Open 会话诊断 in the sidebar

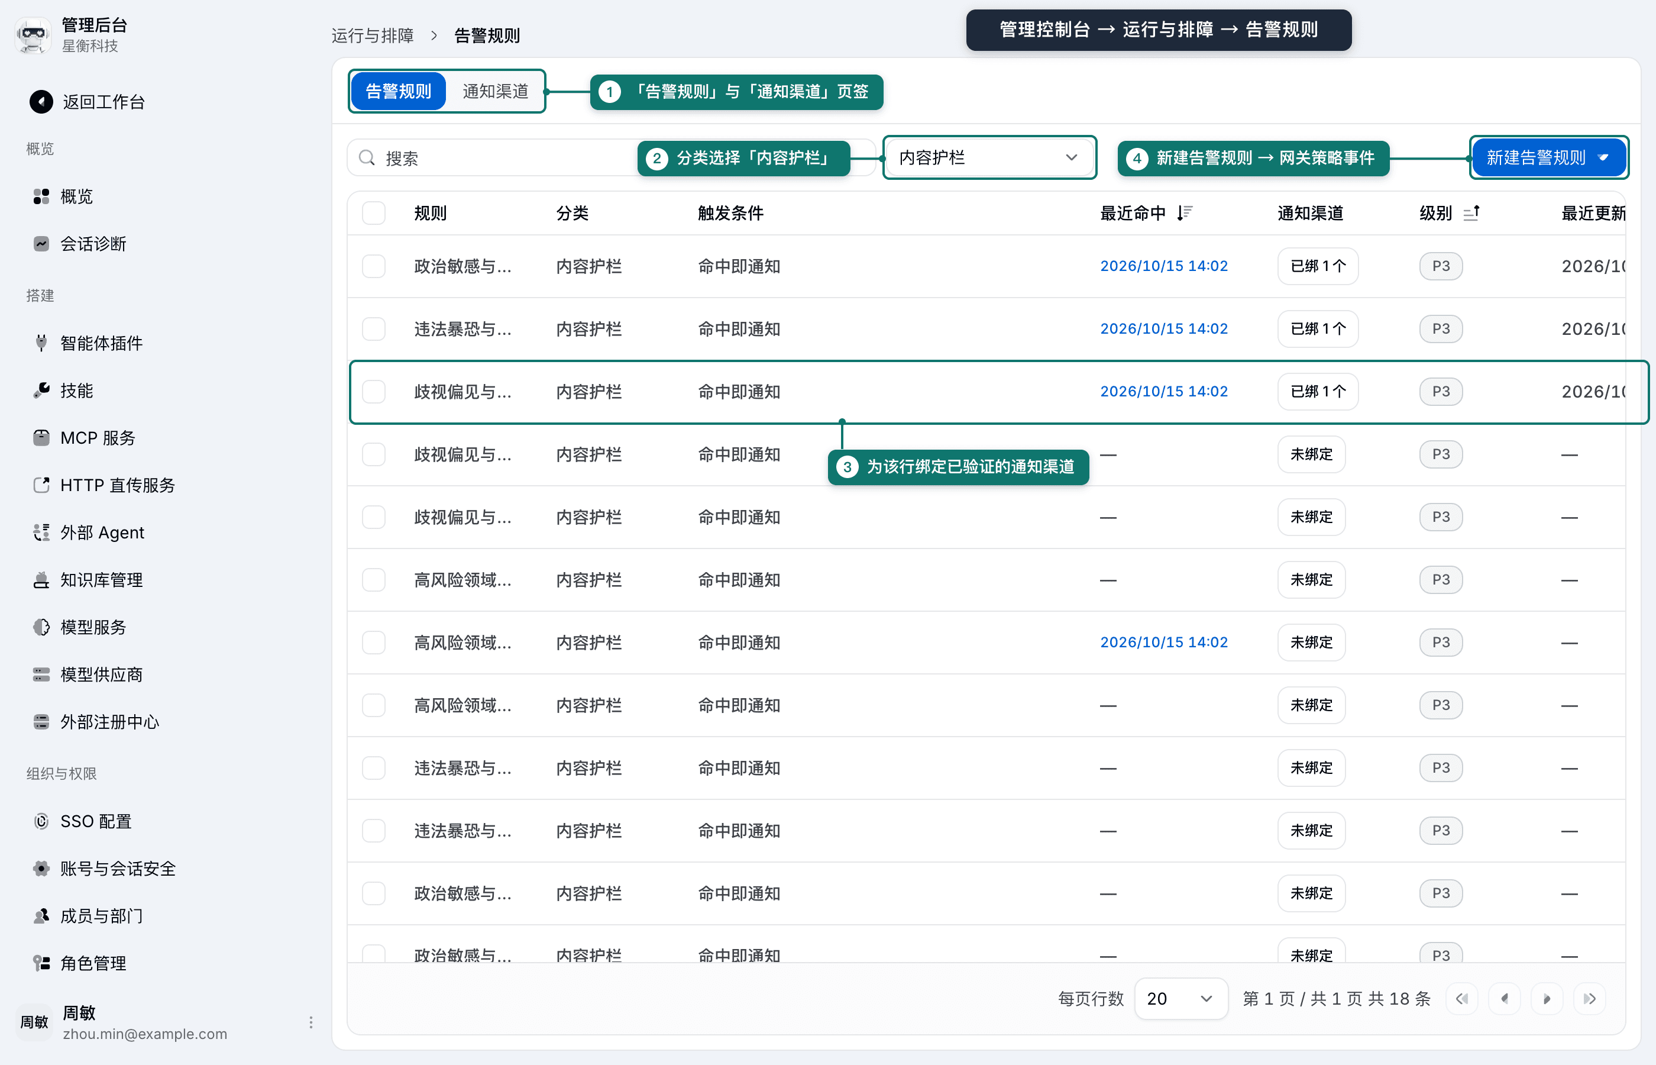point(93,243)
